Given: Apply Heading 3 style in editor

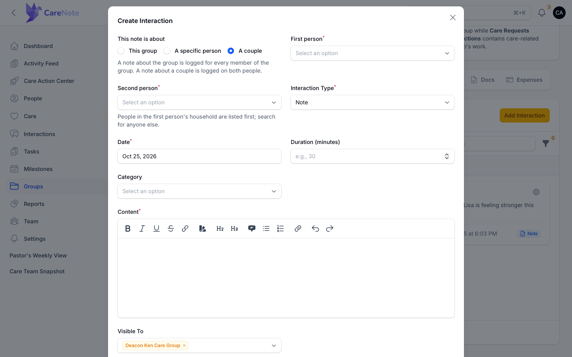Looking at the screenshot, I should (234, 228).
